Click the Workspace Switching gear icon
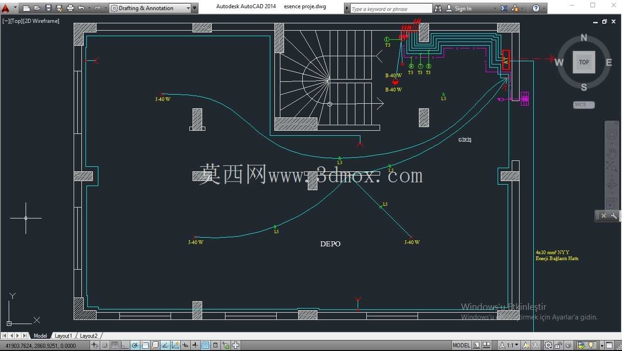This screenshot has height=351, width=622. pos(548,345)
